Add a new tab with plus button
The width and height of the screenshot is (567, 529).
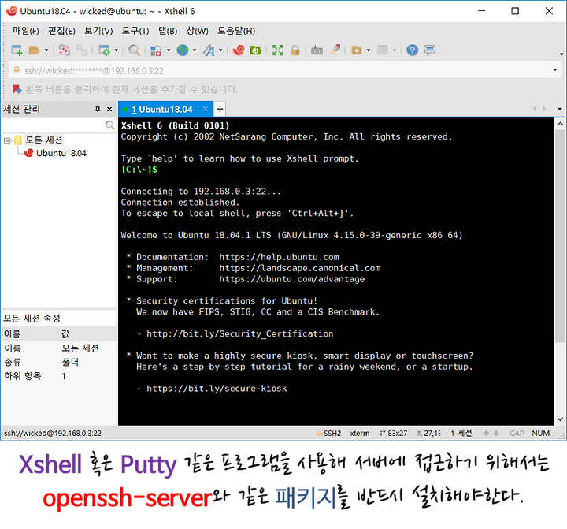pyautogui.click(x=220, y=109)
